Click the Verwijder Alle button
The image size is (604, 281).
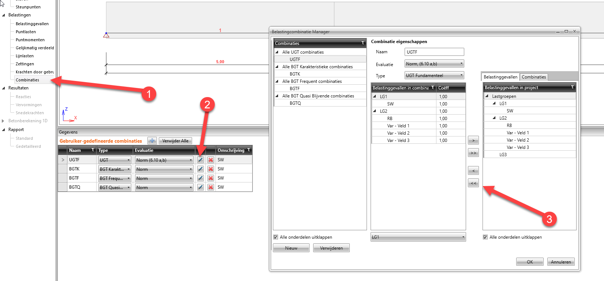175,141
